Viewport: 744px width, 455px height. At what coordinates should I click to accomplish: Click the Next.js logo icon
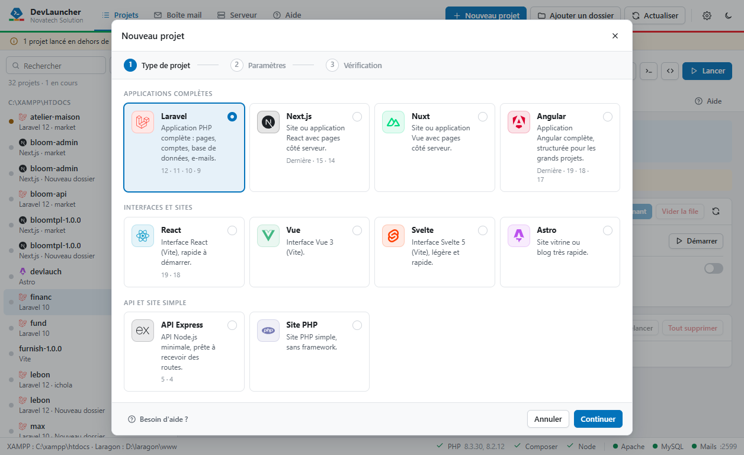click(268, 122)
